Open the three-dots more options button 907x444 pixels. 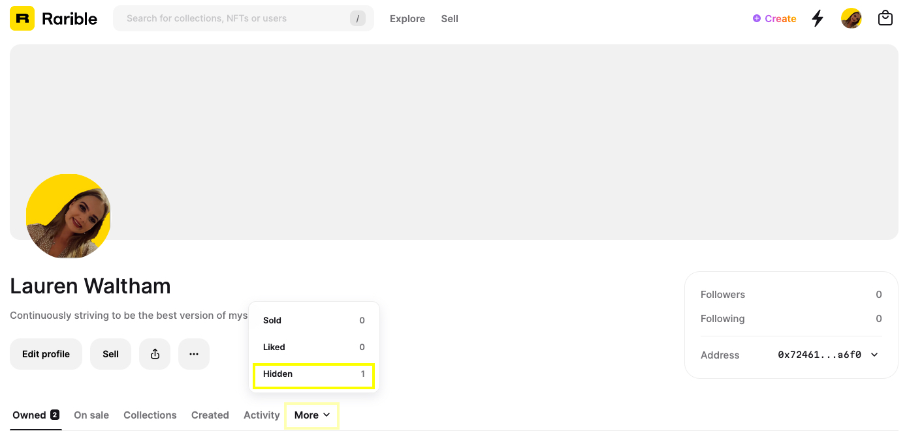click(x=194, y=354)
